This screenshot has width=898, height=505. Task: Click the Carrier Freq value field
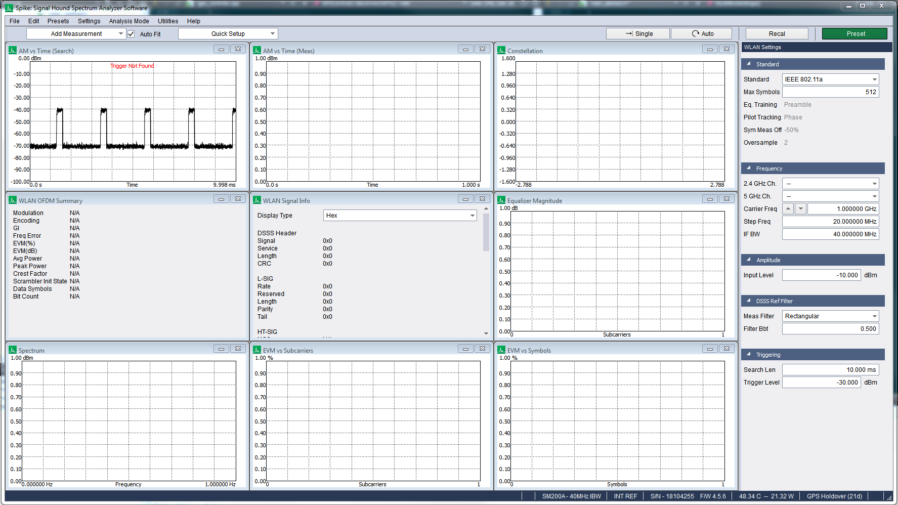click(843, 208)
